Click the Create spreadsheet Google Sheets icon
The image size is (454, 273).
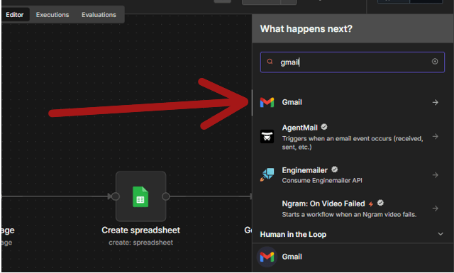pos(140,197)
